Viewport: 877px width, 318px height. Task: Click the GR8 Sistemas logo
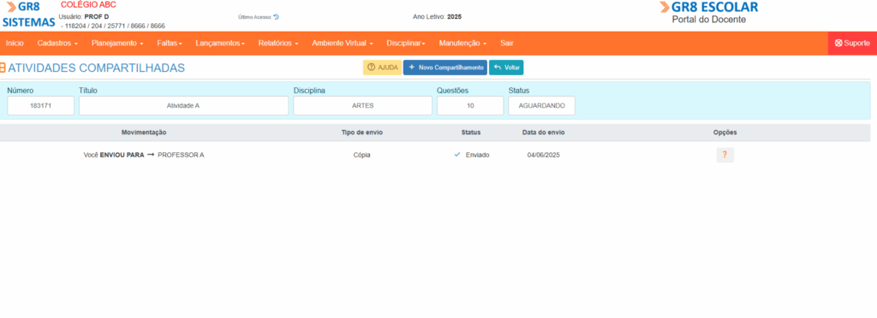click(28, 15)
